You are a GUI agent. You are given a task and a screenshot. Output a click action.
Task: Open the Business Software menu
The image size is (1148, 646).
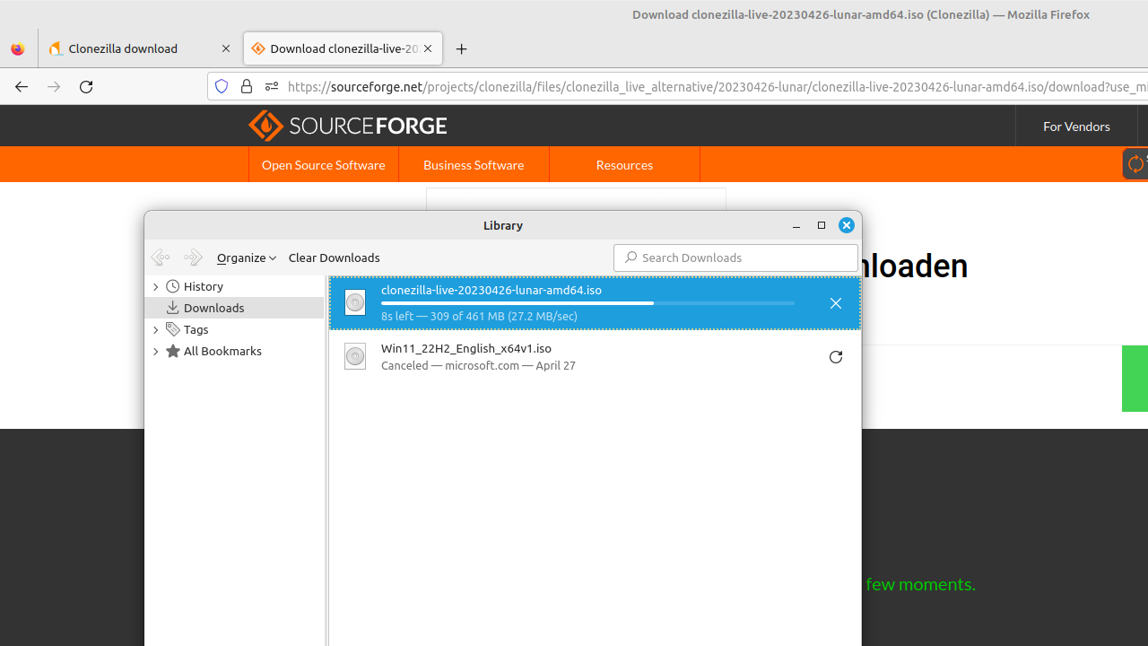pos(474,165)
